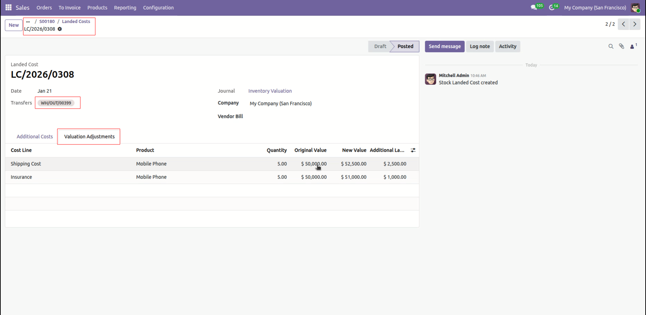Click the Send message button
Screen dimensions: 646x315
444,46
